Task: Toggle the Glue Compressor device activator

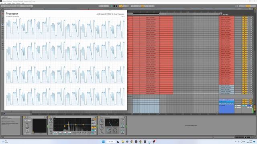Action: click(99, 117)
